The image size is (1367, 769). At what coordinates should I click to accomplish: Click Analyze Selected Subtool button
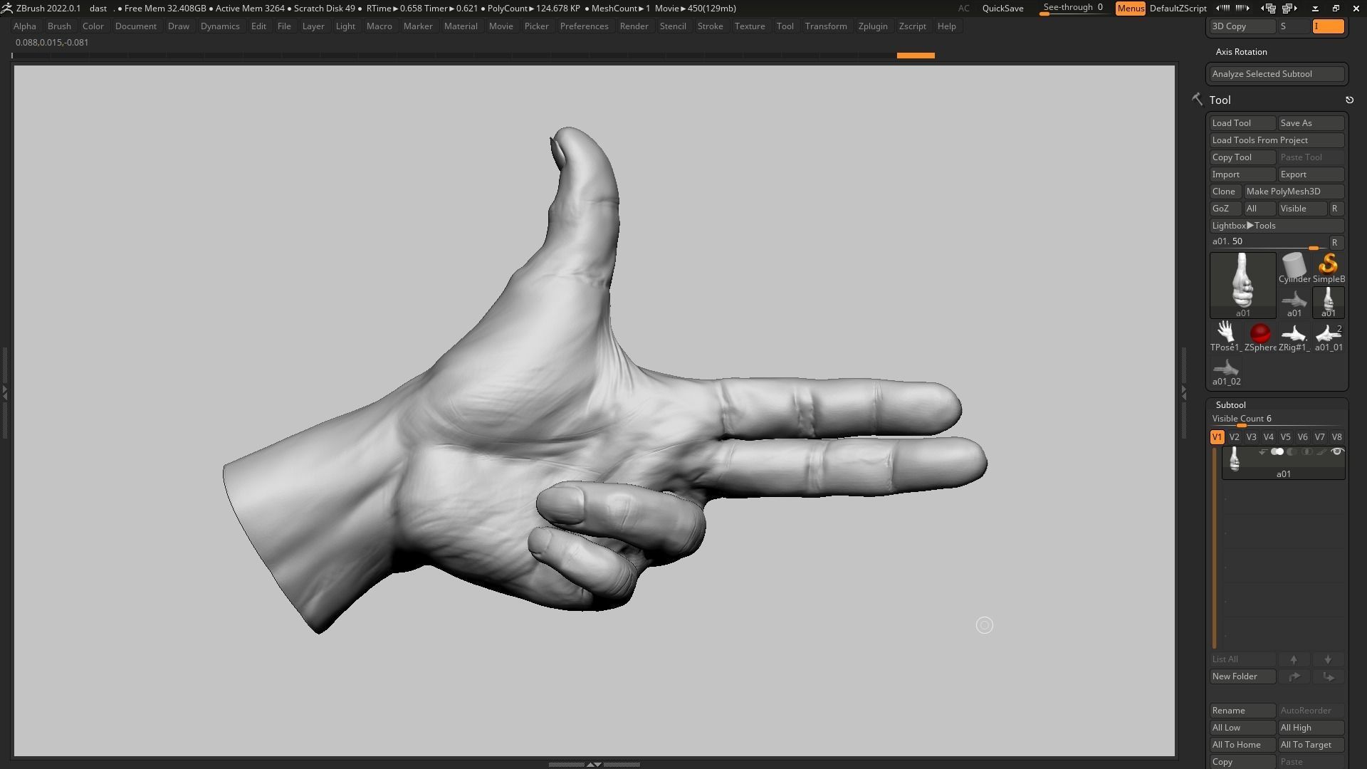(1277, 74)
